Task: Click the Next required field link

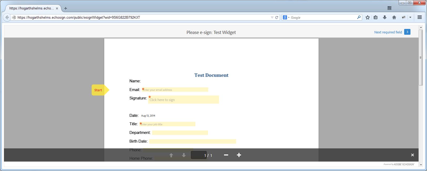Action: tap(388, 32)
